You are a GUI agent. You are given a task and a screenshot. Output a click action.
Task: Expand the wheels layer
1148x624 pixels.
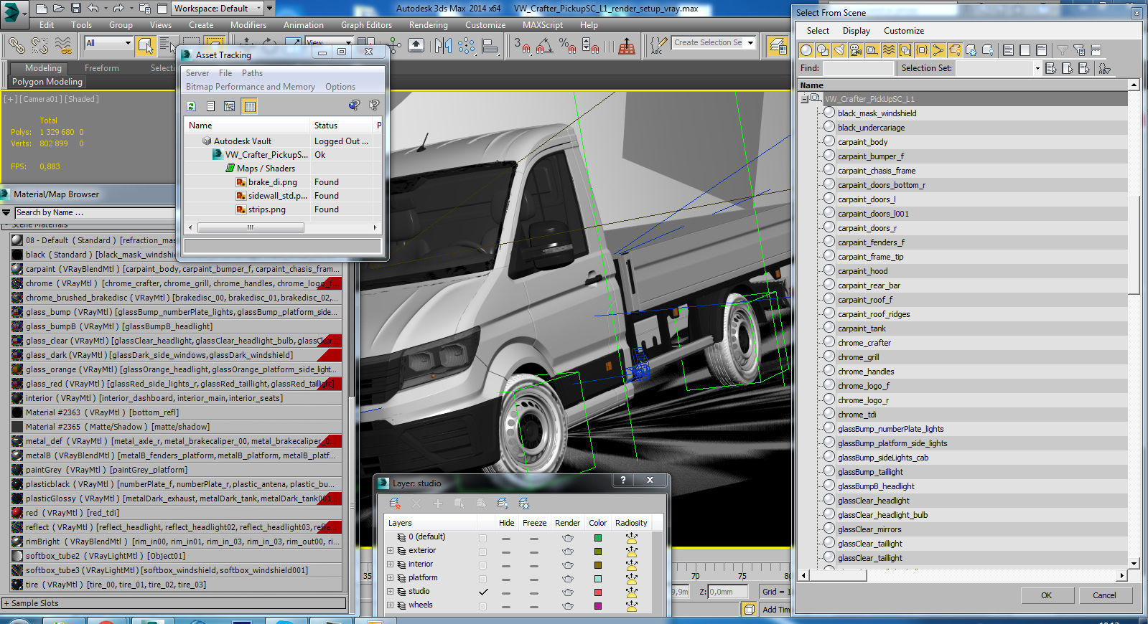click(x=391, y=605)
